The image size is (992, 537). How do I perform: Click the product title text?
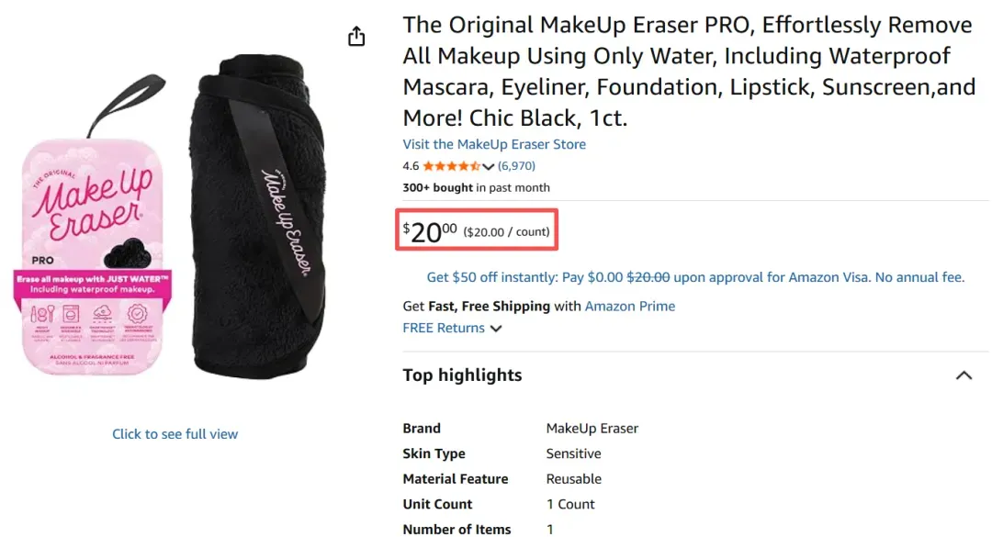689,71
